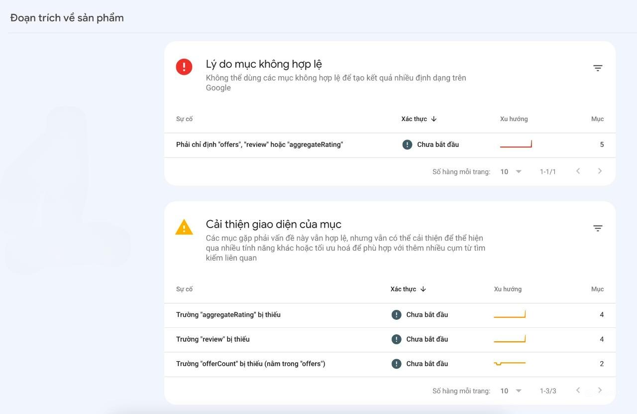
Task: Open issue 'Phải chỉ định "offers", "review" hoặc "aggregateRating"'
Action: click(x=259, y=144)
